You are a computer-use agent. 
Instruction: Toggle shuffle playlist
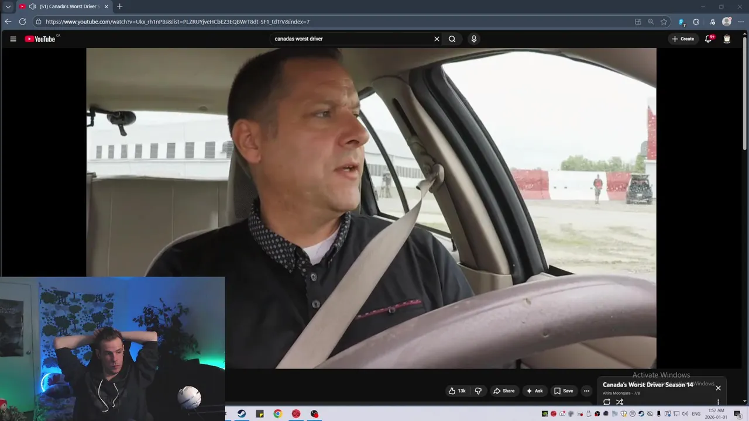click(x=620, y=402)
